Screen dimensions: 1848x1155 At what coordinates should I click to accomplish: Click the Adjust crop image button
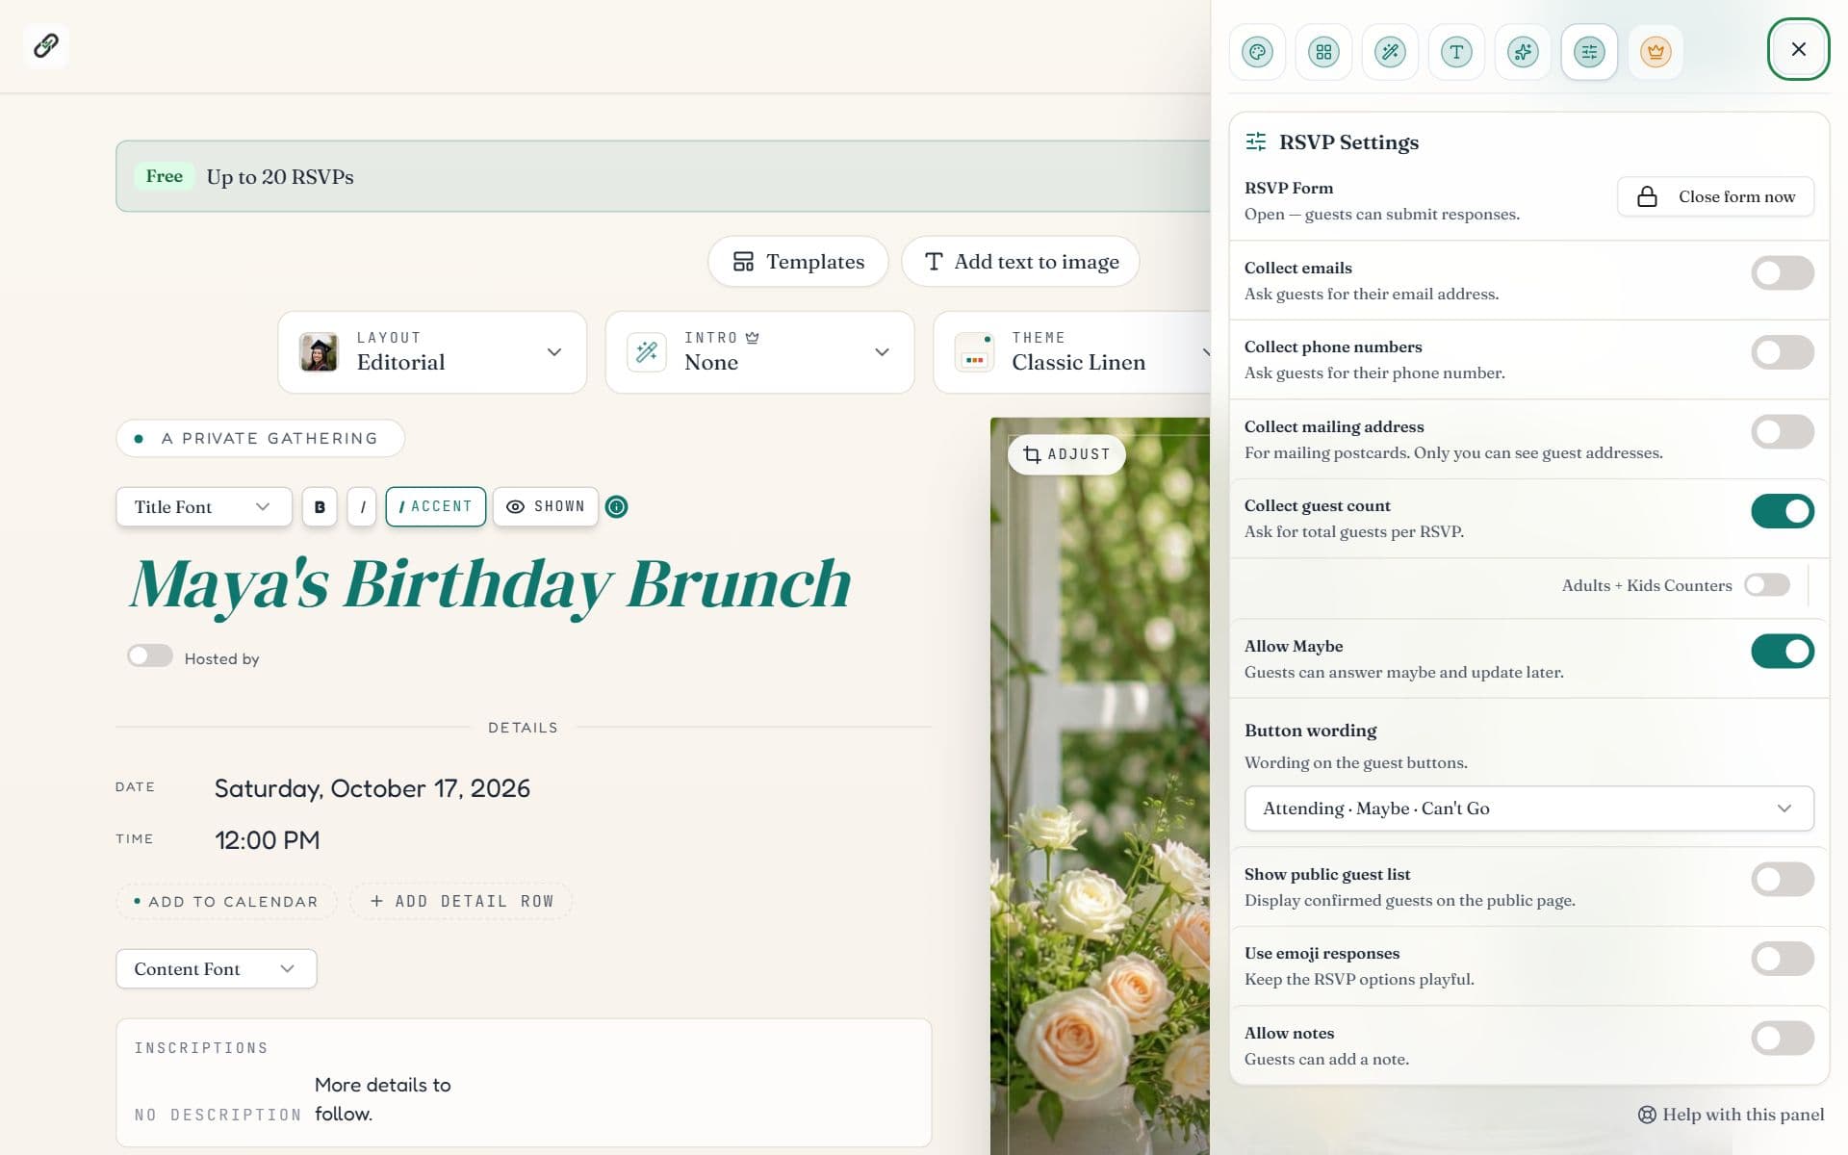(x=1066, y=454)
